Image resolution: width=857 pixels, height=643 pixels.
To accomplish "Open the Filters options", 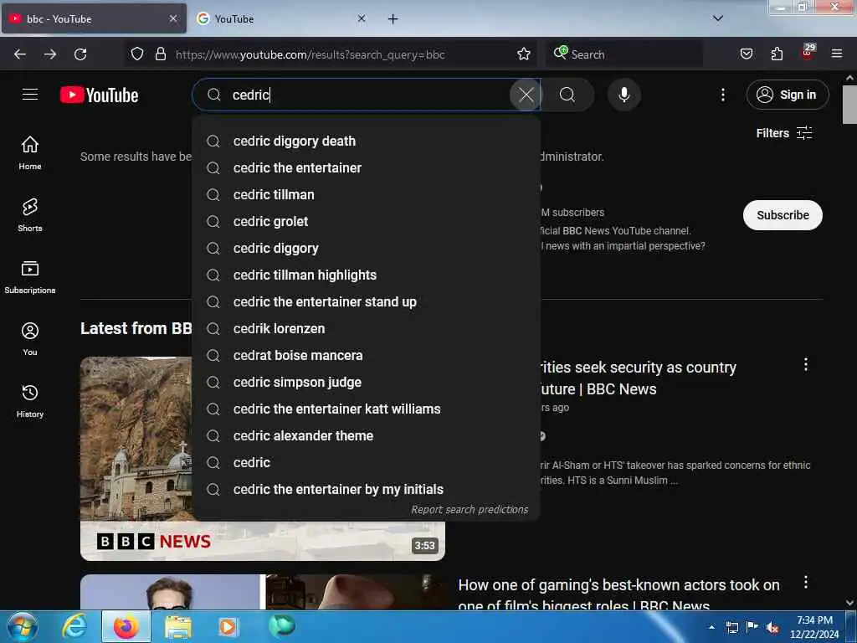I will [783, 133].
